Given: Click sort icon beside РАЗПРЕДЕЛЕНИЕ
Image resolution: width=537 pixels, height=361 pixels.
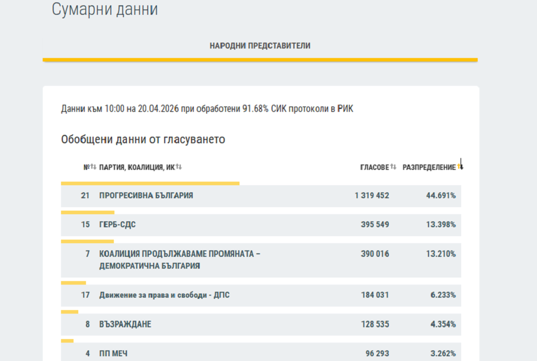Looking at the screenshot, I should coord(461,167).
